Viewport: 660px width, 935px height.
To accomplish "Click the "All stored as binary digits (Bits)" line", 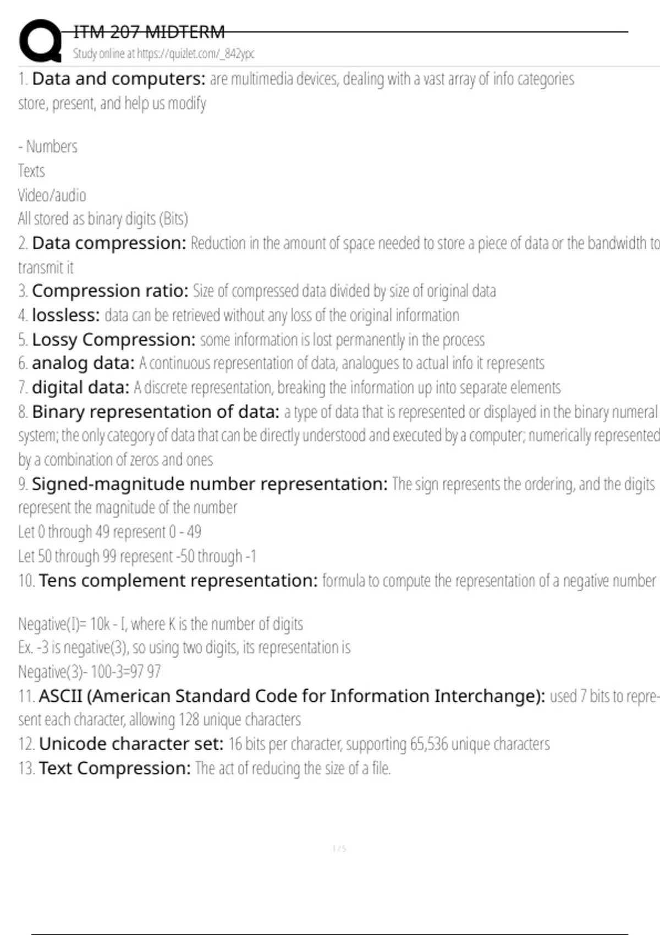I will [103, 219].
